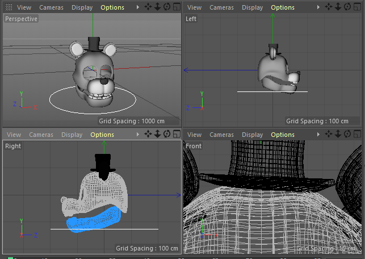This screenshot has width=365, height=259.
Task: Open Display menu in Left viewport
Action: click(x=253, y=7)
